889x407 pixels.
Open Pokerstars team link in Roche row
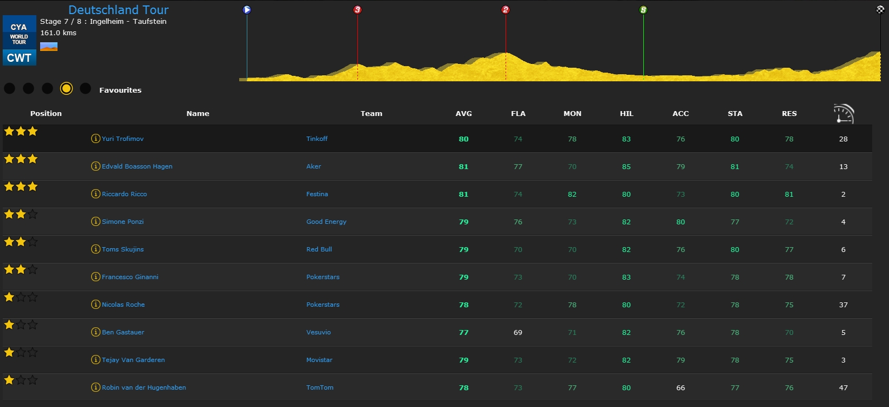tap(323, 305)
